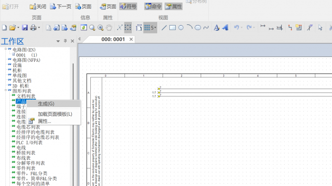Click 页面 button in 信息 group
This screenshot has height=186, width=332.
click(83, 6)
